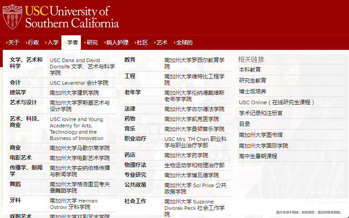This screenshot has height=218, width=349.
Task: Open 生物运动学和物理治疗部 link
Action: [194, 165]
